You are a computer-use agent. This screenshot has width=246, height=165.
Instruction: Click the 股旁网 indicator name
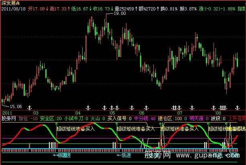coord(9,119)
